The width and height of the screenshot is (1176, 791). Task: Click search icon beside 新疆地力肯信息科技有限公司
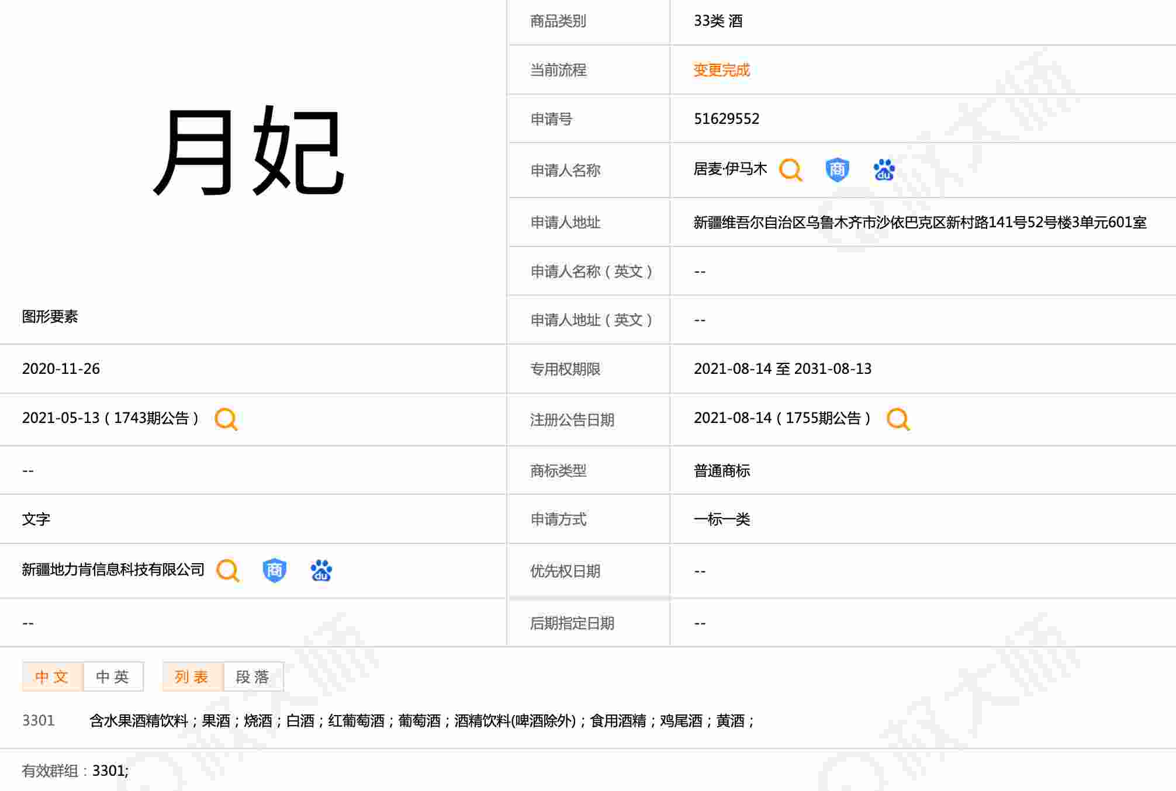pyautogui.click(x=227, y=570)
